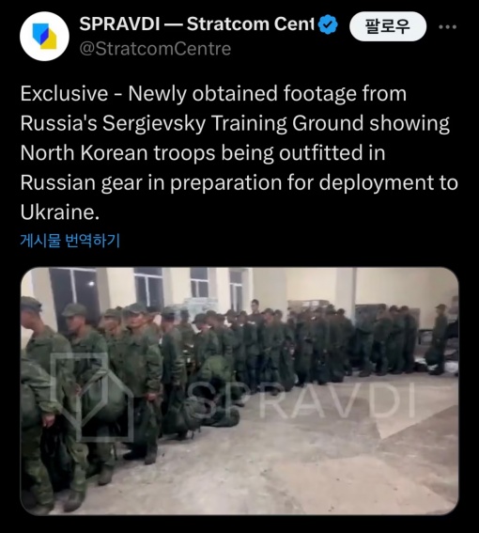Open the three-dot more options menu
The image size is (479, 533).
(447, 26)
